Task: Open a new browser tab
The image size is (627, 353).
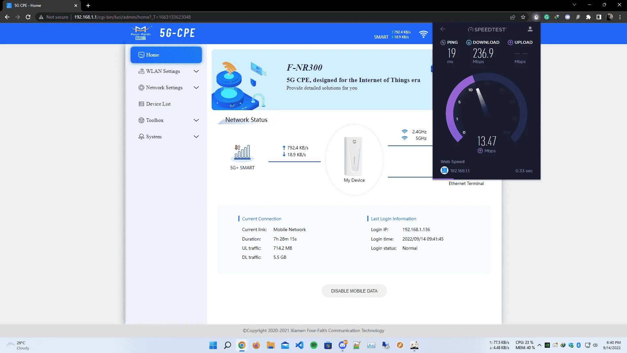Action: (x=88, y=6)
